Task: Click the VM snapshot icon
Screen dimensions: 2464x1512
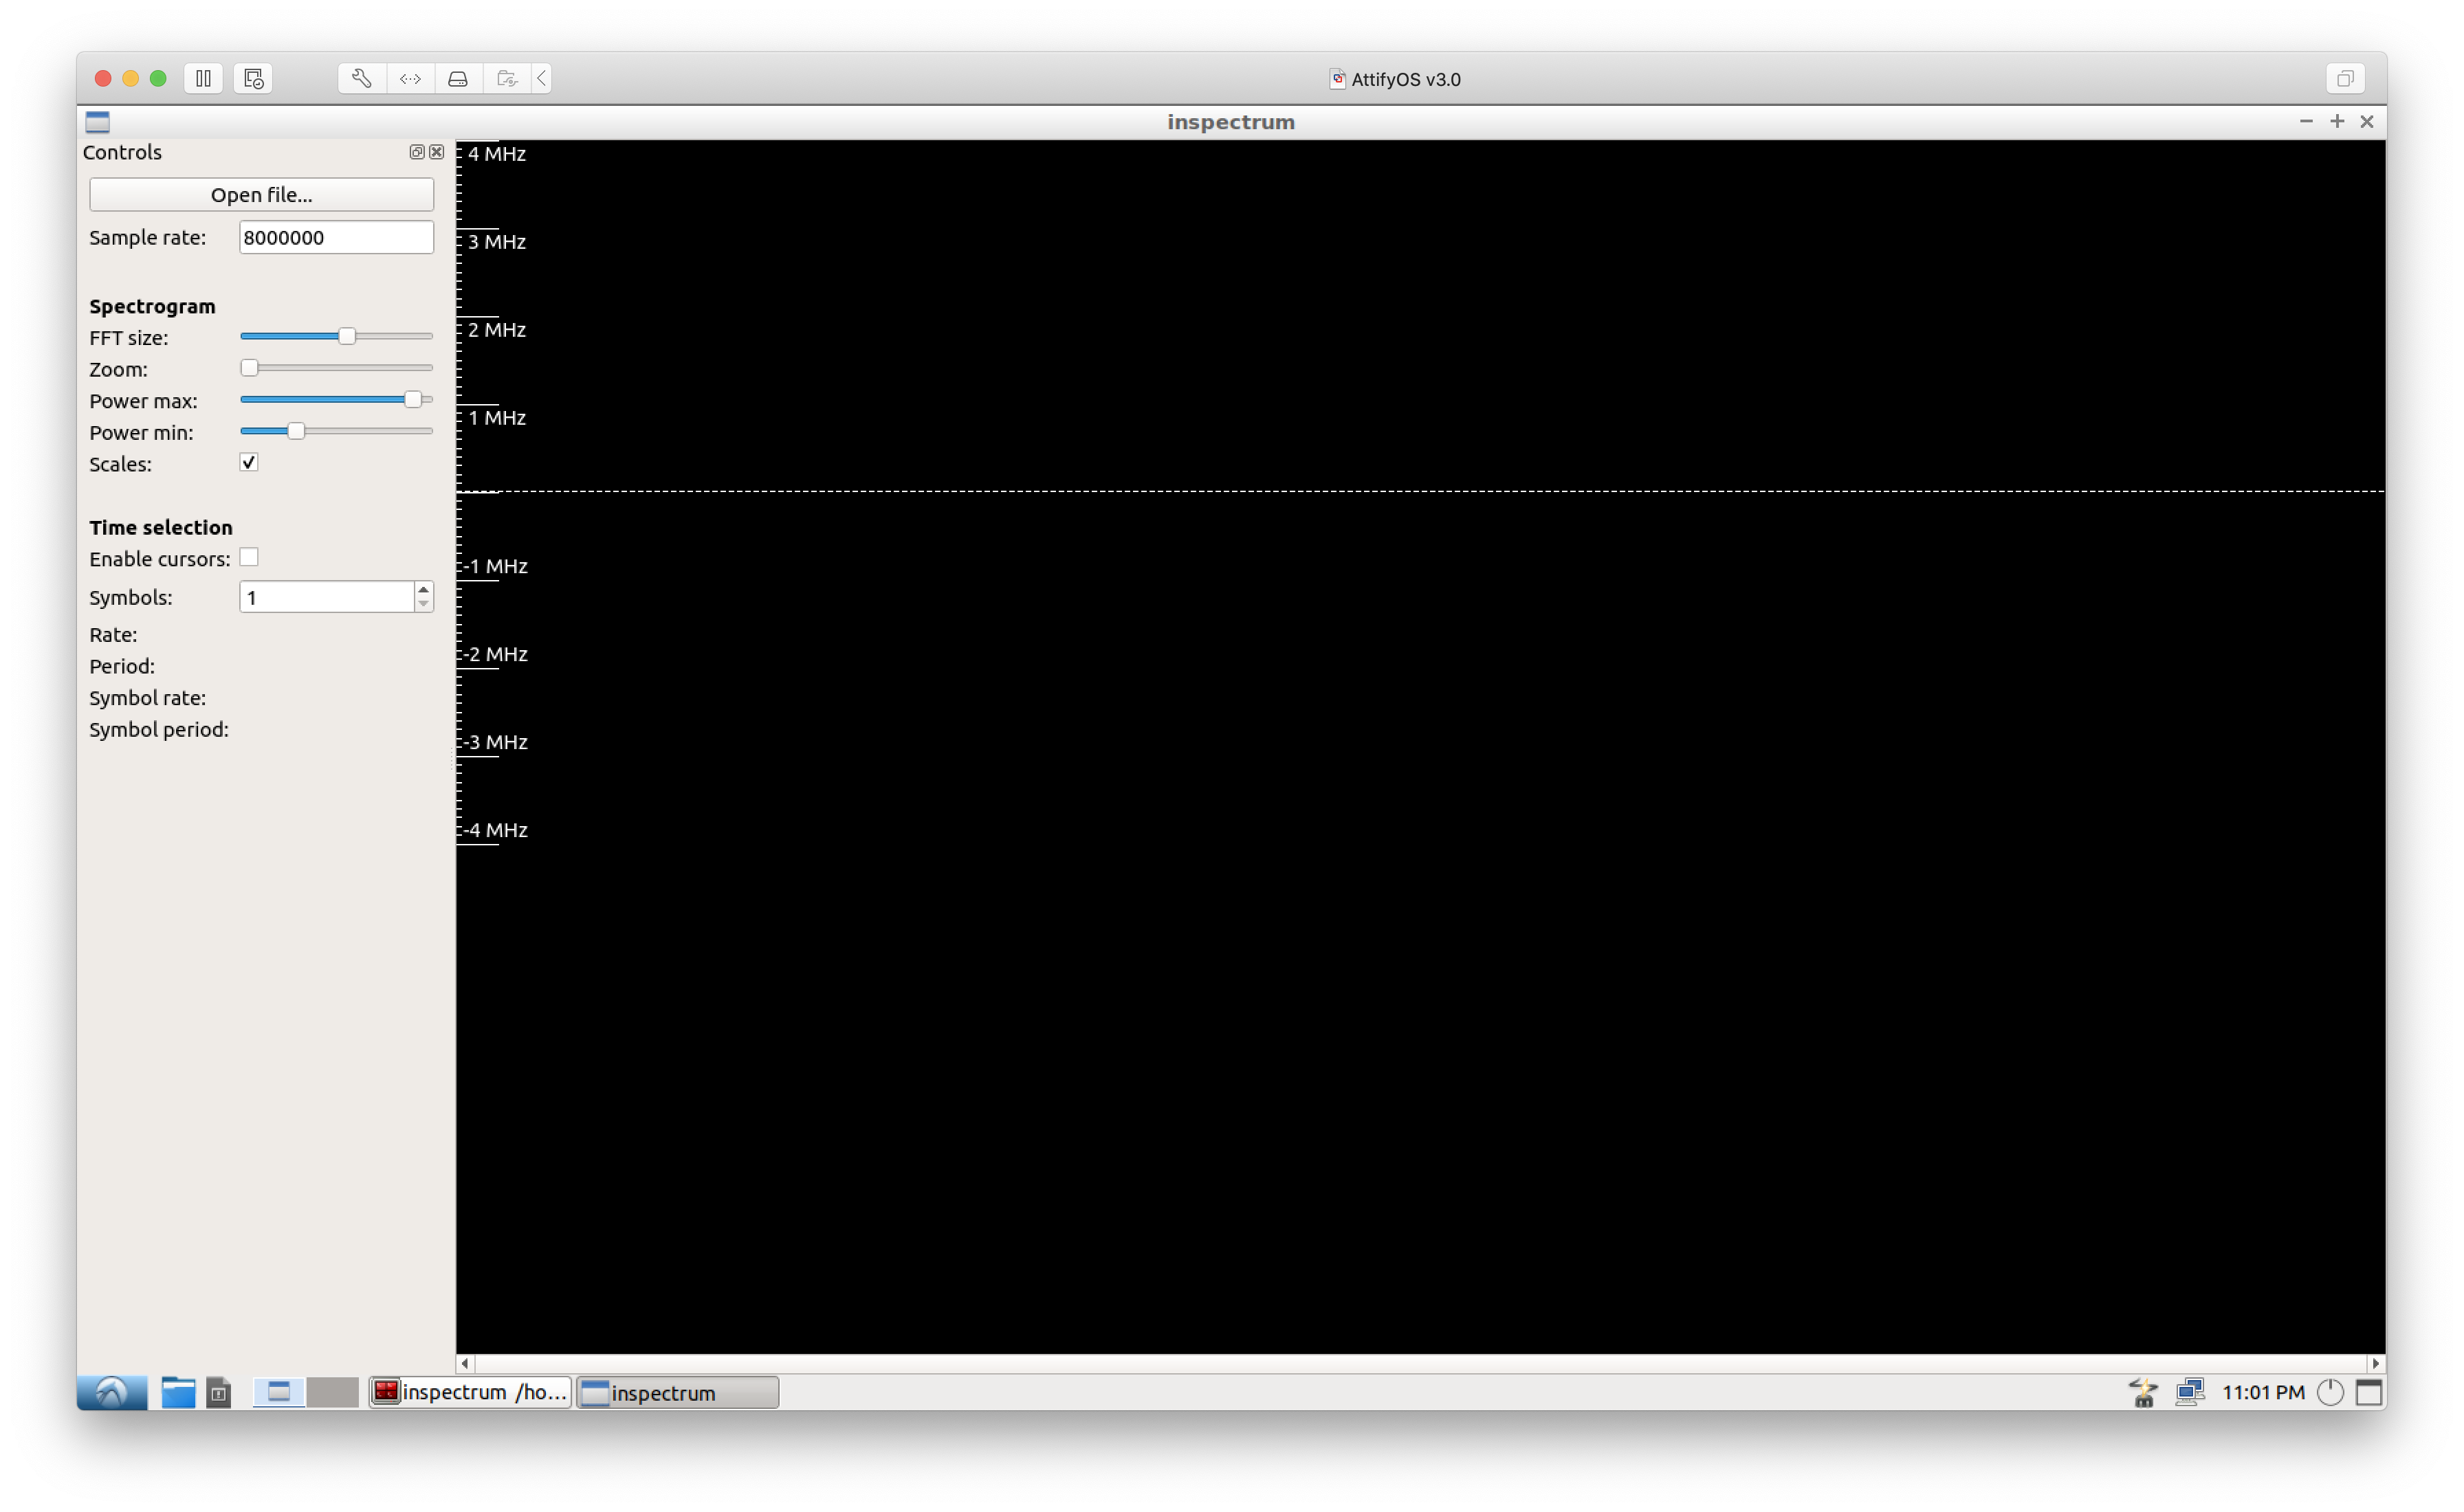Action: click(253, 78)
